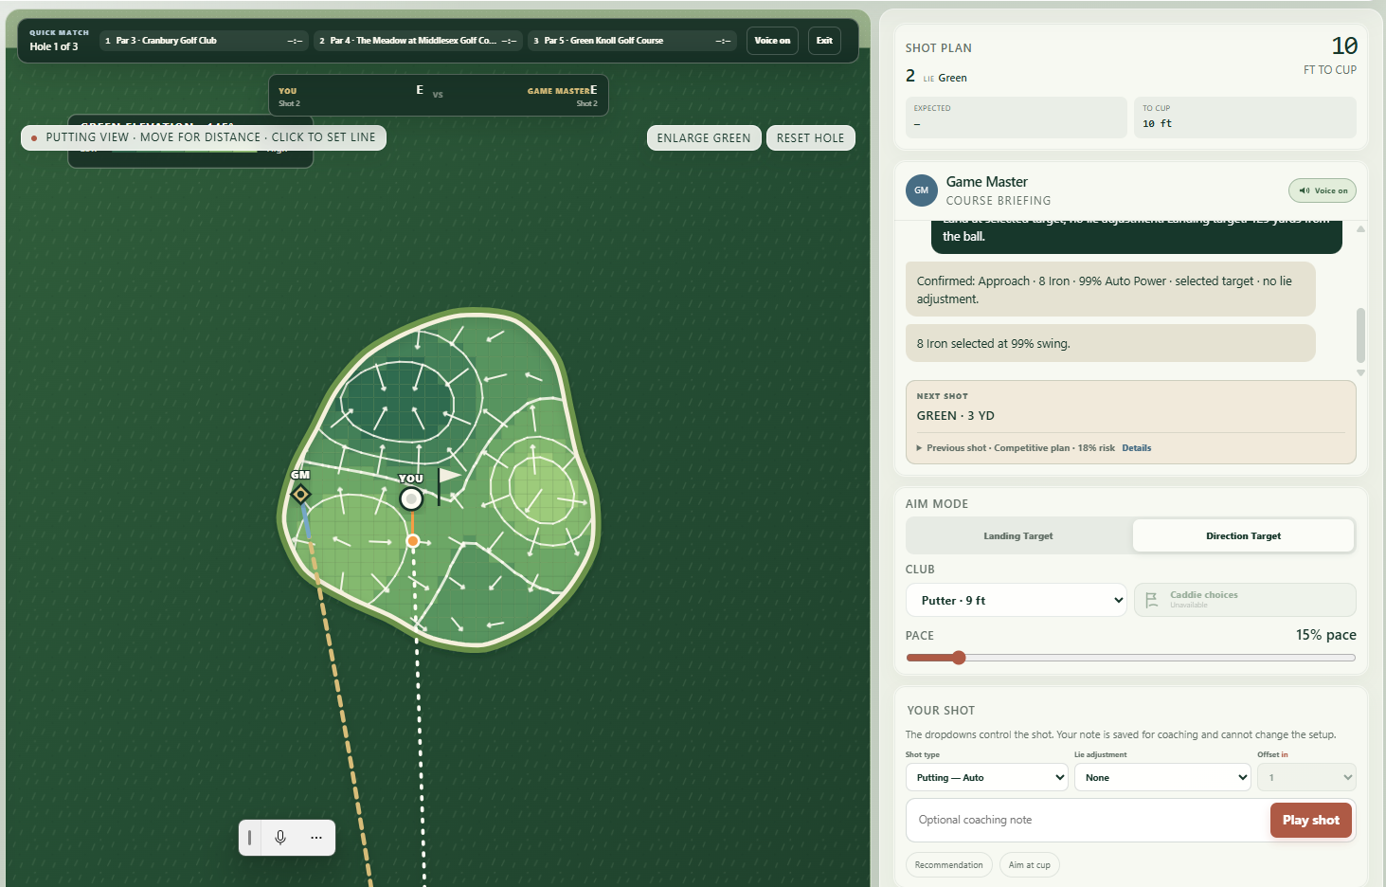Click the flag pin on the green
Screen dimensions: 1386x887
447,484
